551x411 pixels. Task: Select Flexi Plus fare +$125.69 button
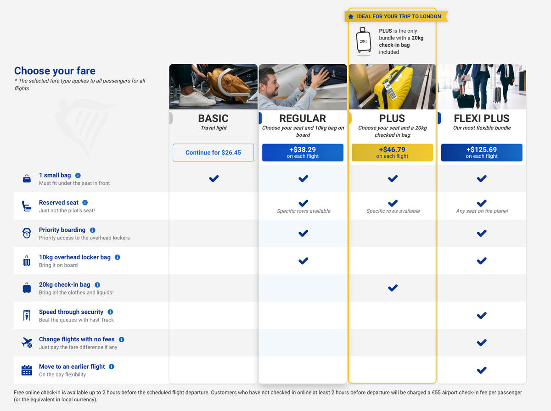point(481,153)
